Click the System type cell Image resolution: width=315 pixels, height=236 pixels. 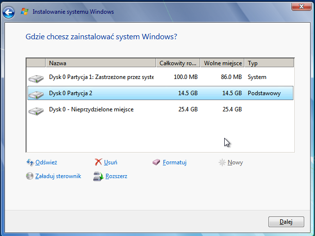point(257,77)
